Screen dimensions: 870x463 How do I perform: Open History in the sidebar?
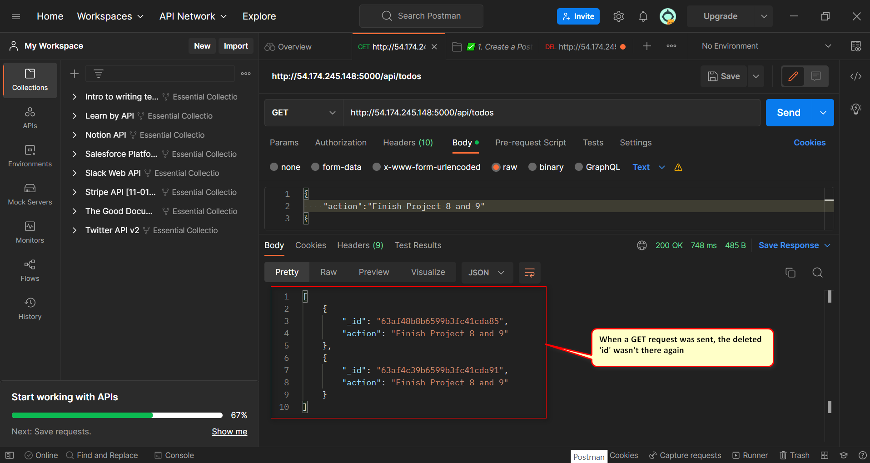tap(30, 309)
